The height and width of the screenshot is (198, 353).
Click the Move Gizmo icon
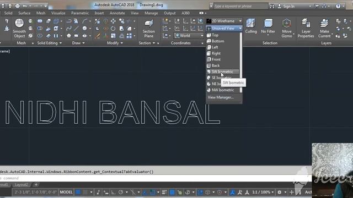coord(287,28)
